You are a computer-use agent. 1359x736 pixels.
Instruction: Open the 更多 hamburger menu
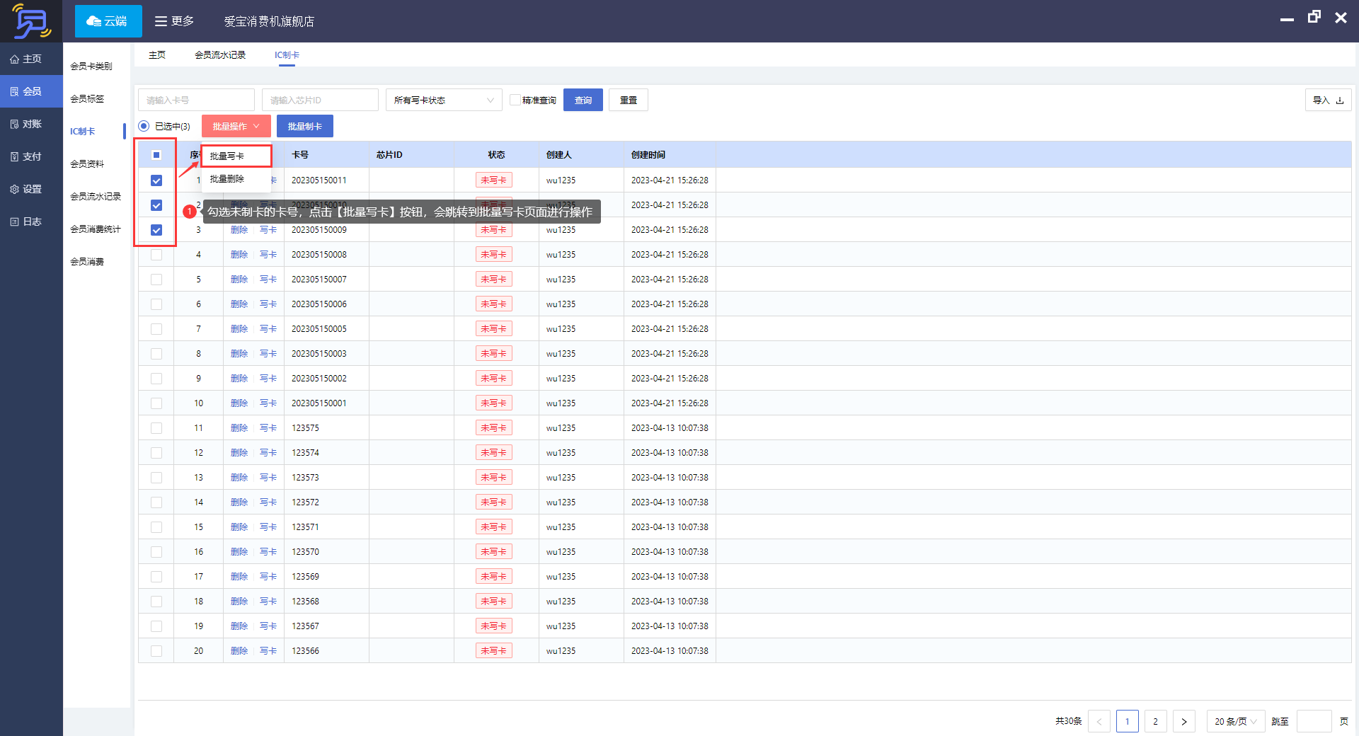click(174, 21)
